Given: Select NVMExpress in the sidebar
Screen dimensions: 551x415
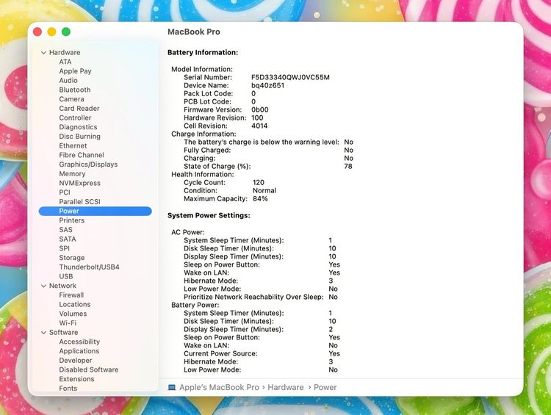Looking at the screenshot, I should click(x=80, y=183).
